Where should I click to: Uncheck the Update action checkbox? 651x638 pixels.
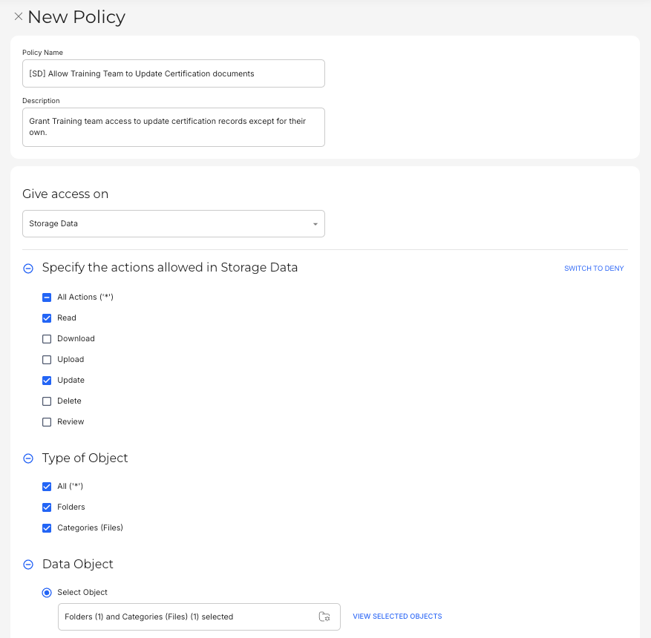tap(47, 381)
